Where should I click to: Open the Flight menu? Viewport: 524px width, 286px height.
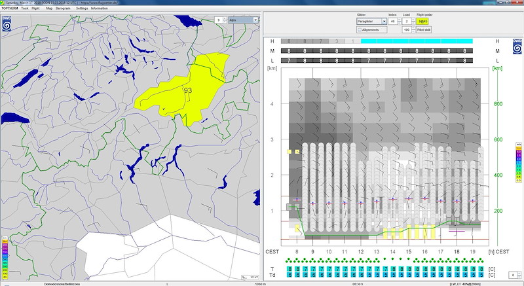(36, 9)
